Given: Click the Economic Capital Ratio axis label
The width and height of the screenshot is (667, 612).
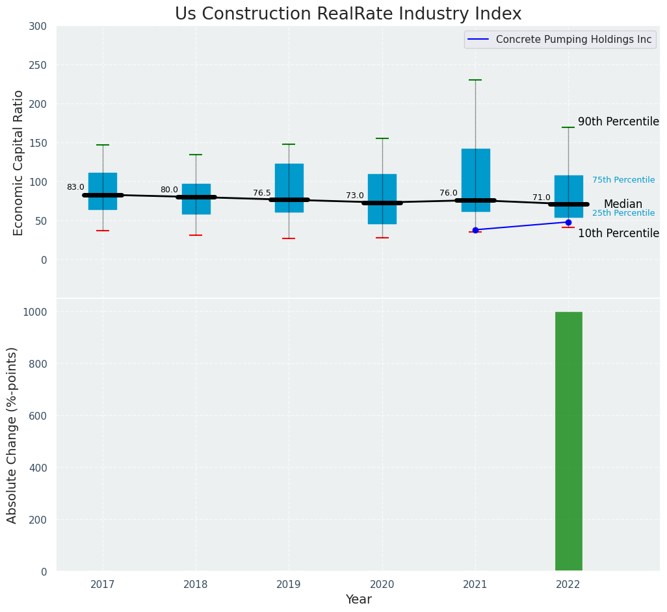Looking at the screenshot, I should coord(19,162).
